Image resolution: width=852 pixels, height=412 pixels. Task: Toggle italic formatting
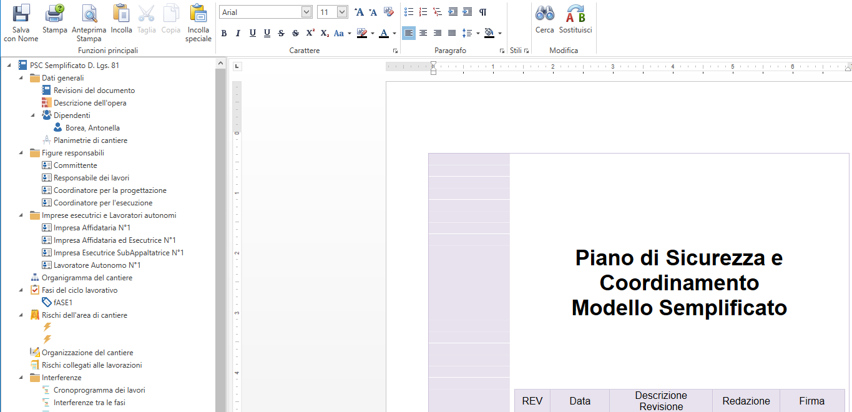point(238,33)
